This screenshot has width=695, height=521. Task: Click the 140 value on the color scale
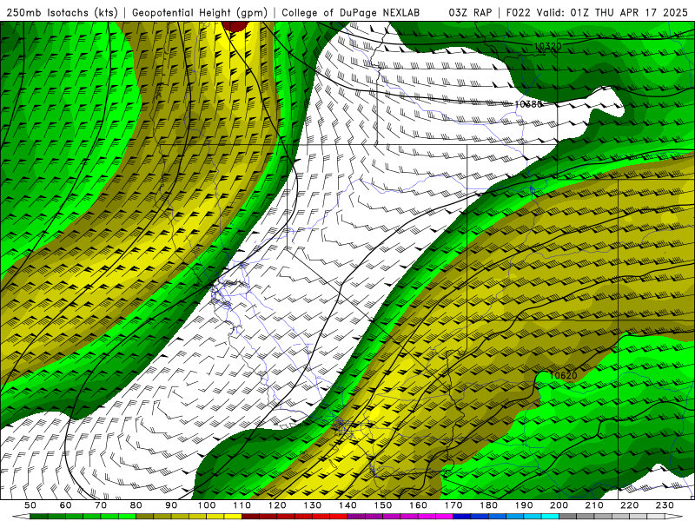[x=347, y=505]
